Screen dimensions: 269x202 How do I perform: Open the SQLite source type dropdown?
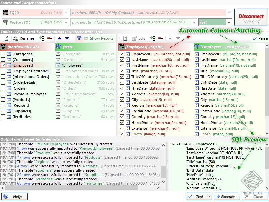click(x=66, y=13)
